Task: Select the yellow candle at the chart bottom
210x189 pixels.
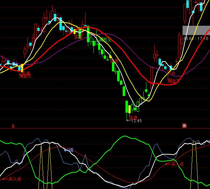Action: 130,108
